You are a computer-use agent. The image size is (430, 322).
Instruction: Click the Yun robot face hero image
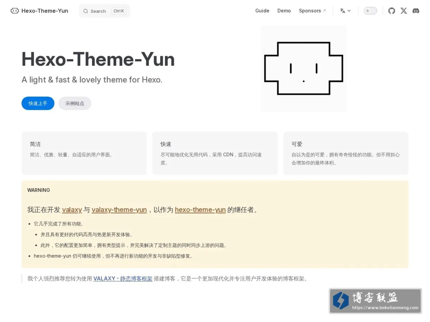point(304,68)
